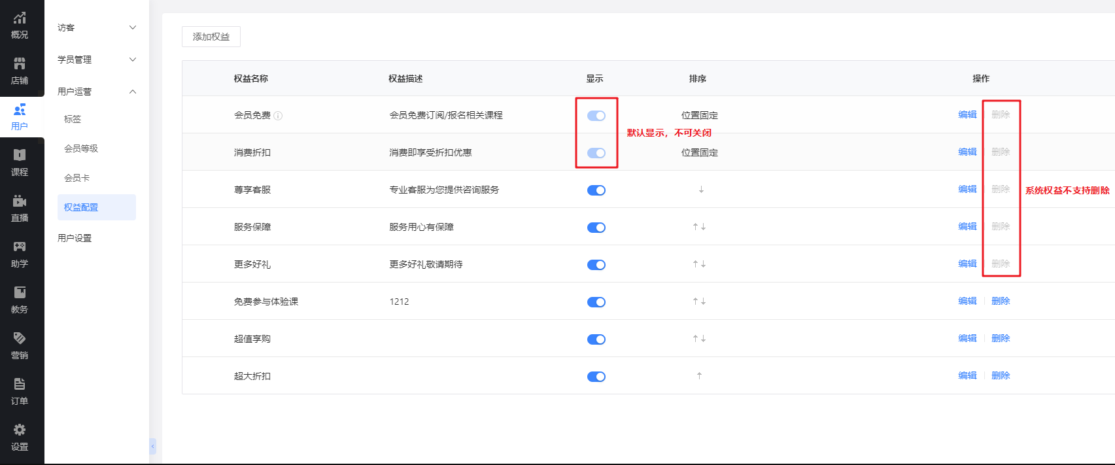1115x465 pixels.
Task: Open the 营销 marketing tag icon
Action: point(20,339)
